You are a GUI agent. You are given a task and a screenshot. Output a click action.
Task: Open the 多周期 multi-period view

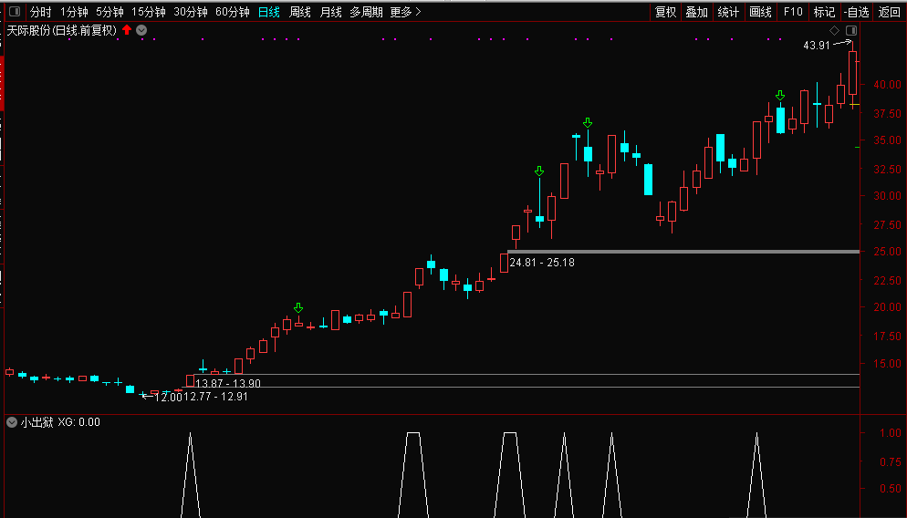coord(366,12)
